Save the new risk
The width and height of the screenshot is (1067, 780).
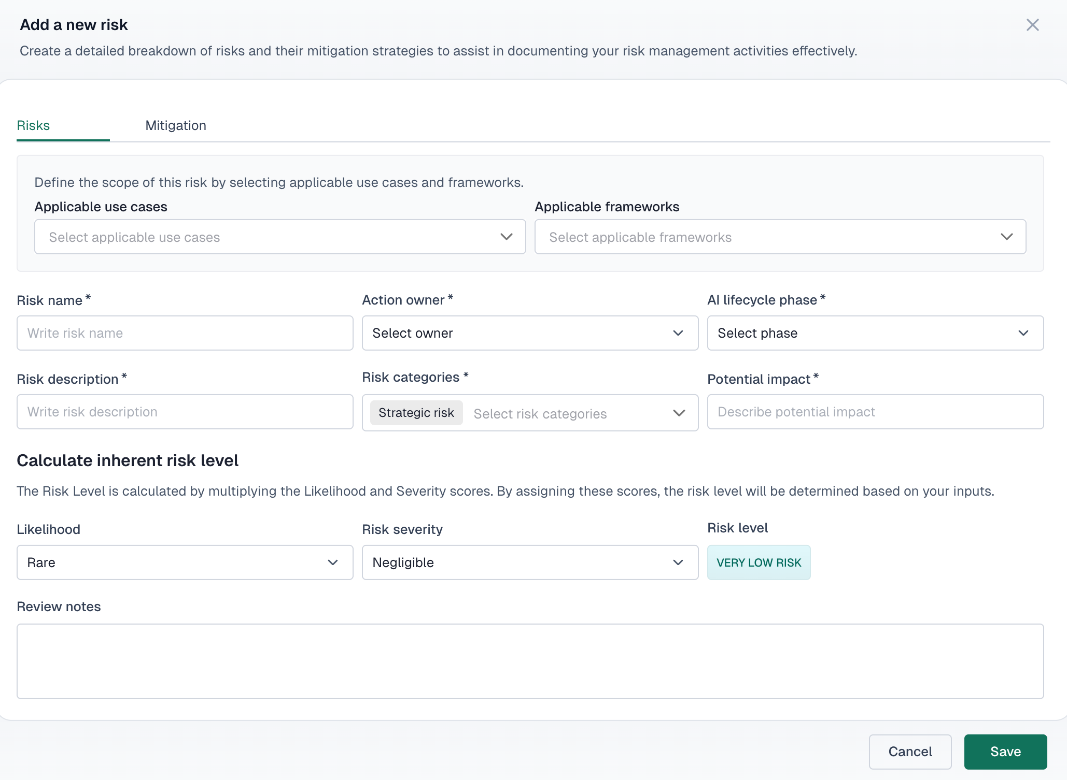tap(1005, 752)
